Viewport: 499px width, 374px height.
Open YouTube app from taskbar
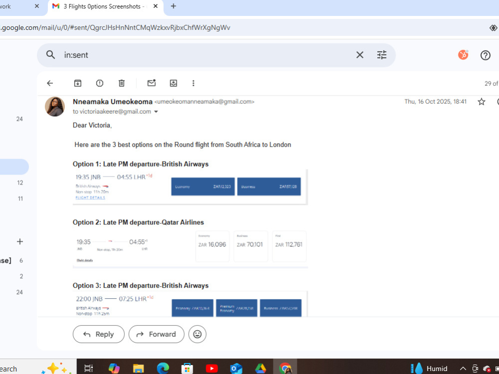click(212, 369)
